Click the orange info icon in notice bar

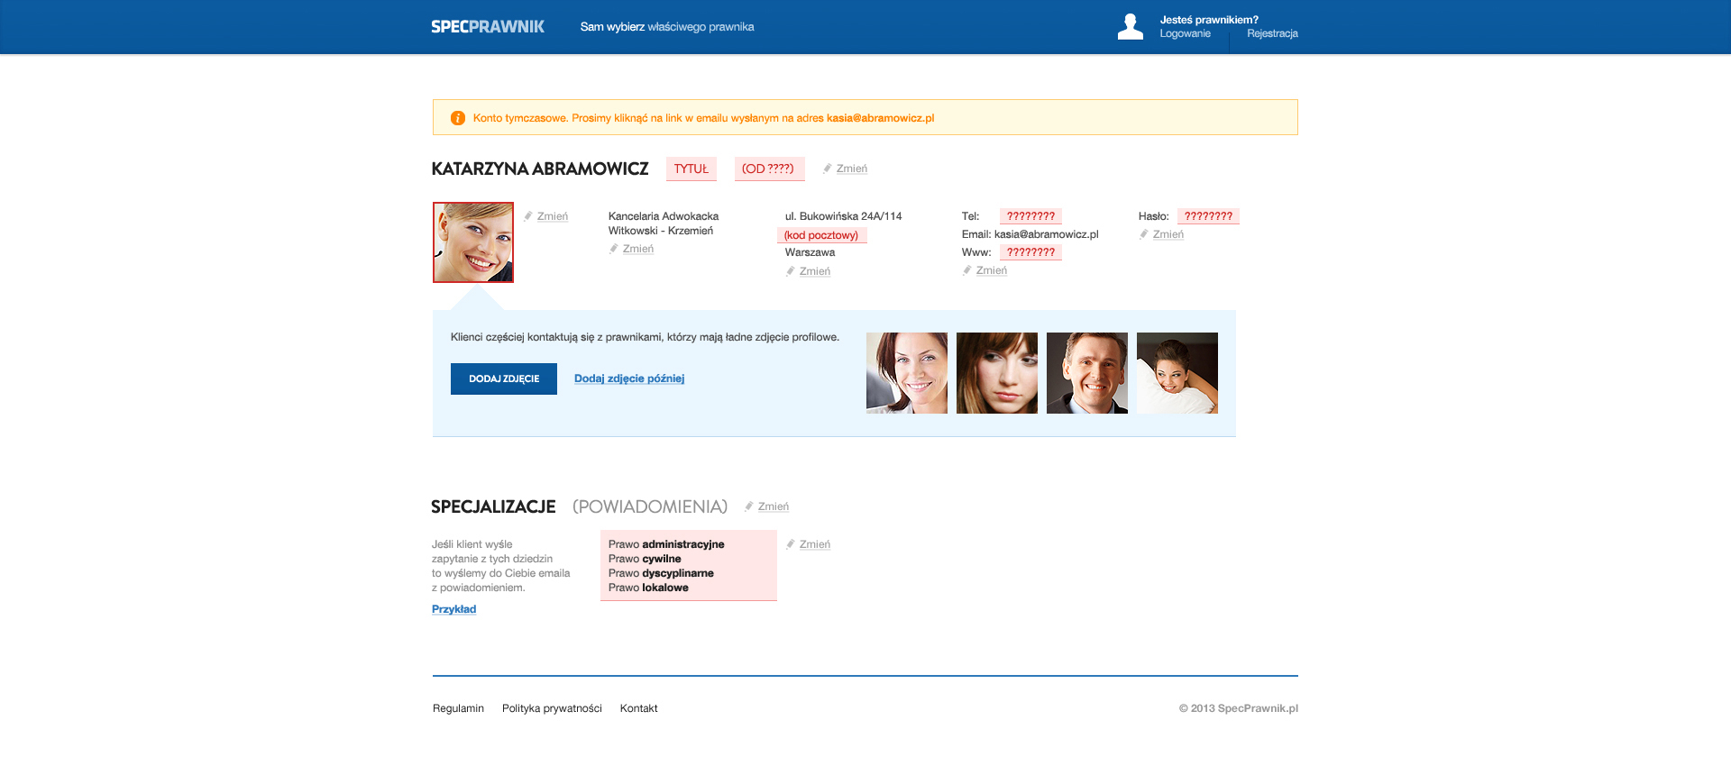[457, 118]
